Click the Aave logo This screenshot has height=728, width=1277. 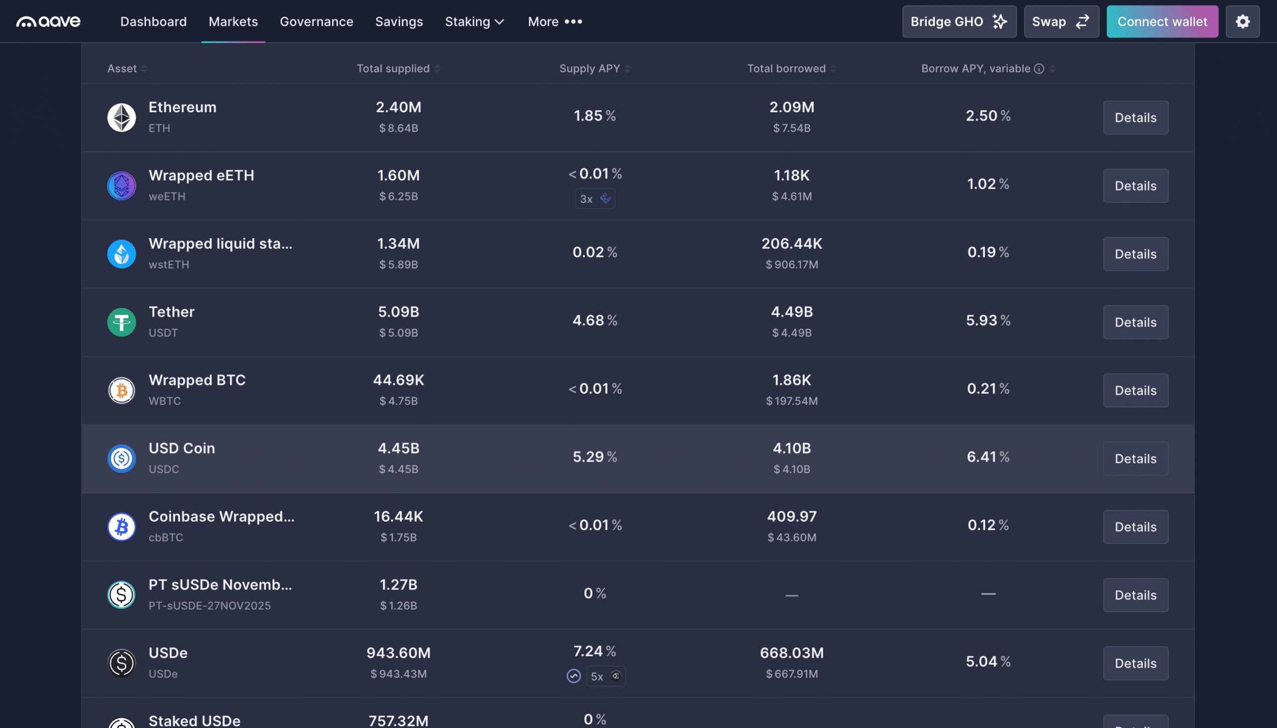48,21
